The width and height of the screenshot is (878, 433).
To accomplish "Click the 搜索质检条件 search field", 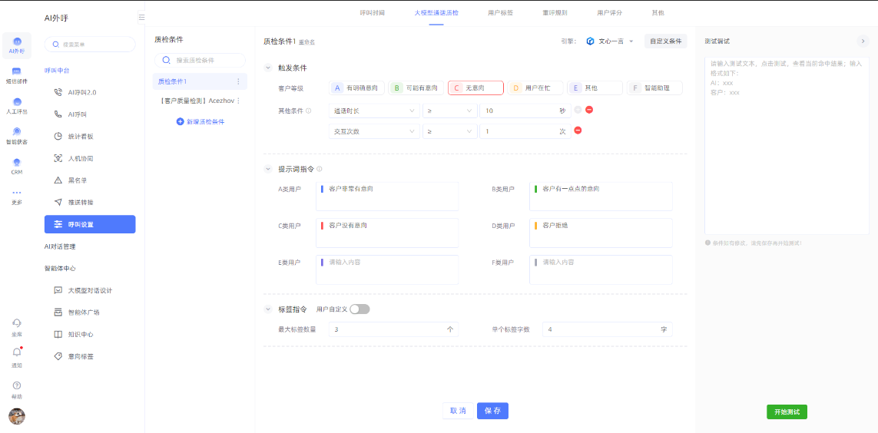I will tap(200, 60).
